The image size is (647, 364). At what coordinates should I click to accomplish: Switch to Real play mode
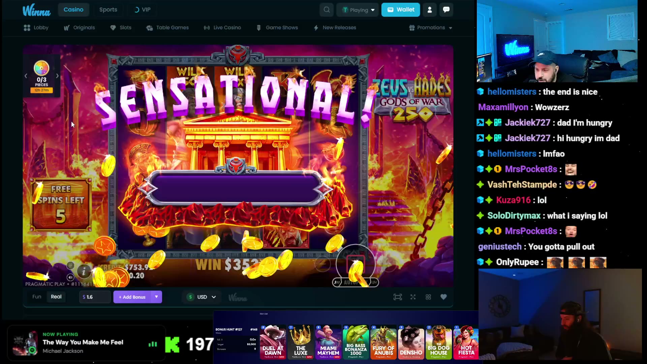(x=56, y=297)
